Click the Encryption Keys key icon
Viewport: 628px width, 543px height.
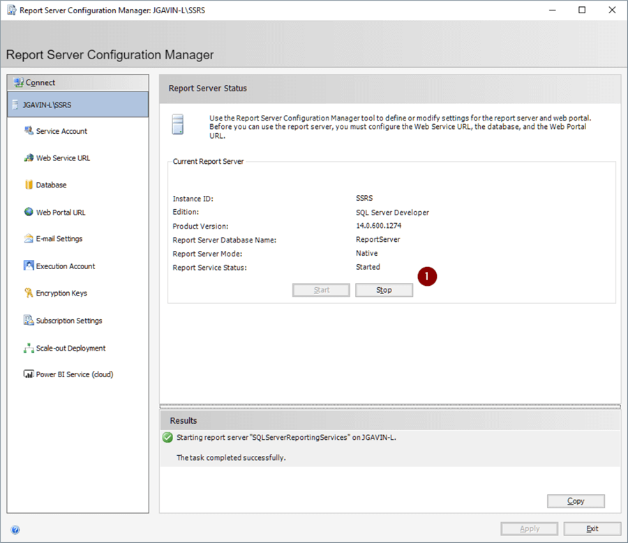pyautogui.click(x=29, y=293)
